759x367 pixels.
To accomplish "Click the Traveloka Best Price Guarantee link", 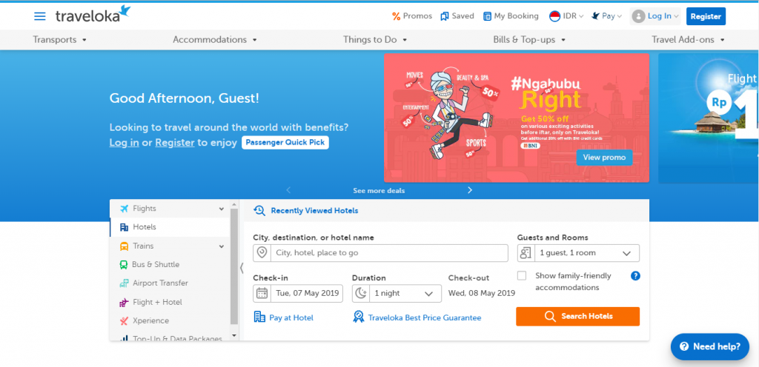I will 425,317.
